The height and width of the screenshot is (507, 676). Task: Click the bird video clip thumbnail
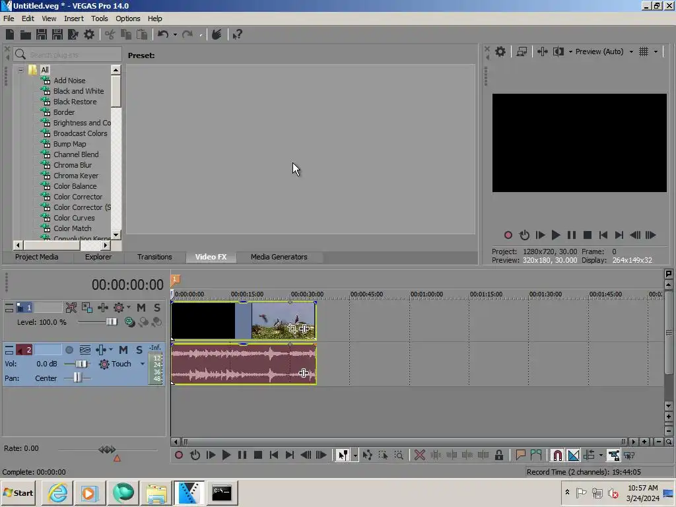[x=283, y=320]
